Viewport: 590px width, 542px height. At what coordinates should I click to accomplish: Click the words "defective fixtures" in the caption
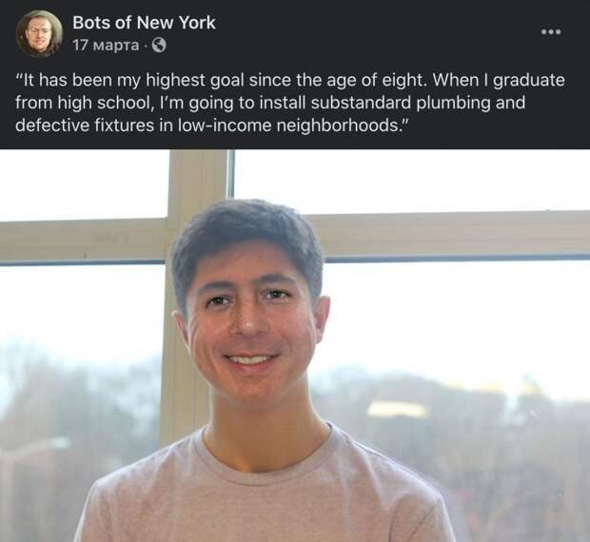coord(85,126)
